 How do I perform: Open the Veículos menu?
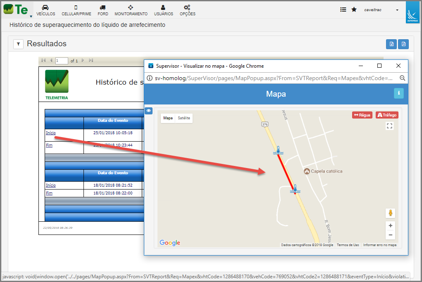pyautogui.click(x=45, y=10)
